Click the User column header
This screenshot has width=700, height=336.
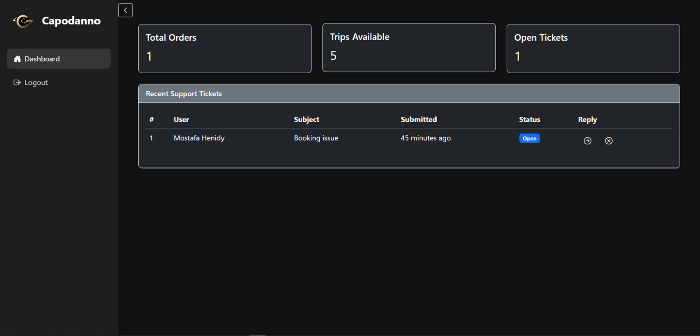(181, 119)
